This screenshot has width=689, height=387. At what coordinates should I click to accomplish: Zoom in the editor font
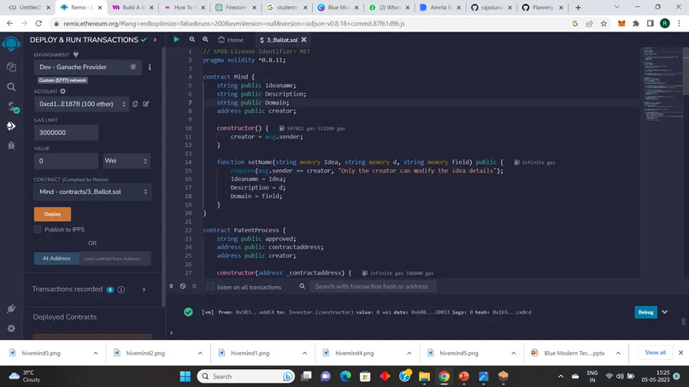click(205, 39)
